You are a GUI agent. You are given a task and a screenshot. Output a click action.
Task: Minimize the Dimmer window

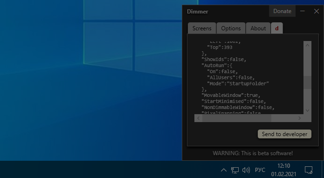(303, 11)
